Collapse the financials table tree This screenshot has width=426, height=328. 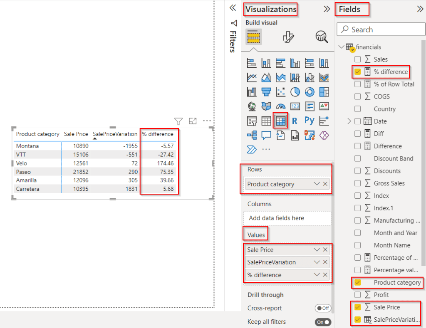coord(342,47)
